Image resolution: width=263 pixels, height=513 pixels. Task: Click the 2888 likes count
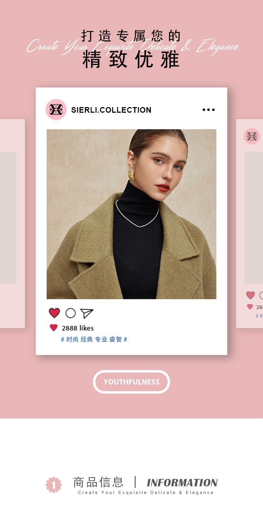78,328
